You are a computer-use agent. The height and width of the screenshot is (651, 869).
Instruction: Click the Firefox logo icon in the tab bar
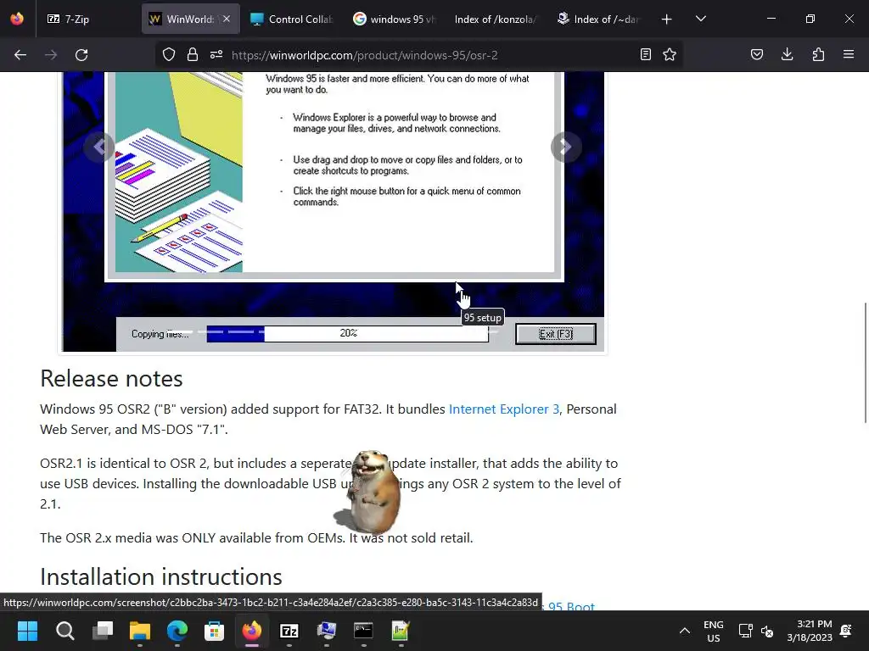coord(17,19)
